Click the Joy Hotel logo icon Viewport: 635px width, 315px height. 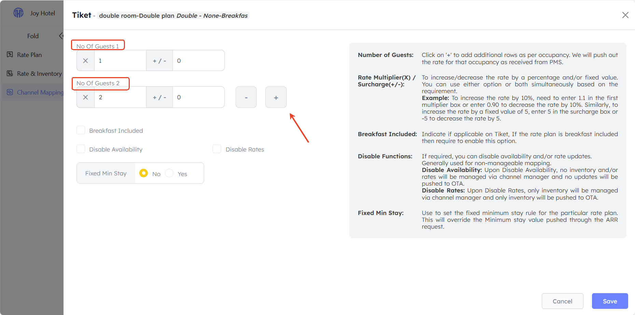18,13
